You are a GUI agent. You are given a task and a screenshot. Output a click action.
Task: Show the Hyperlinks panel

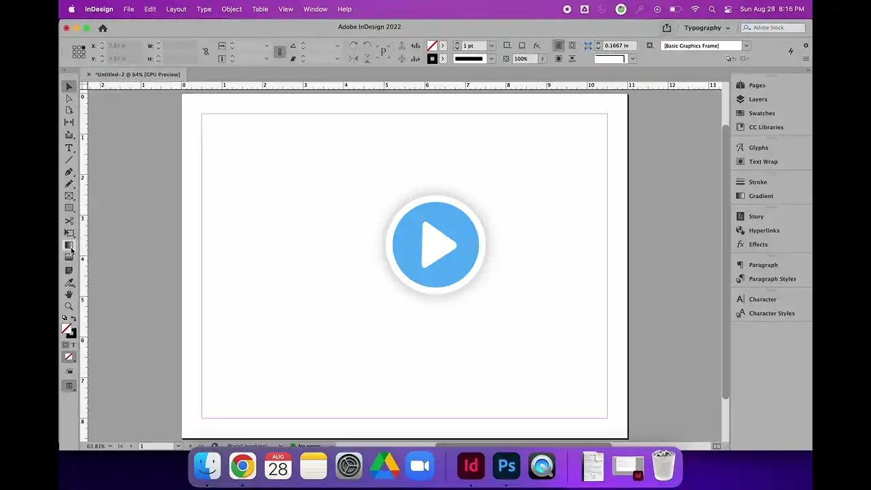pyautogui.click(x=763, y=231)
